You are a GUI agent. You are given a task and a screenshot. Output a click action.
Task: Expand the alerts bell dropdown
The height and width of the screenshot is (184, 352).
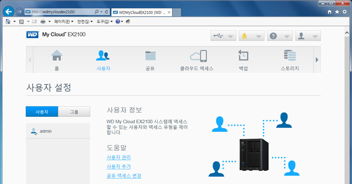coord(251,36)
